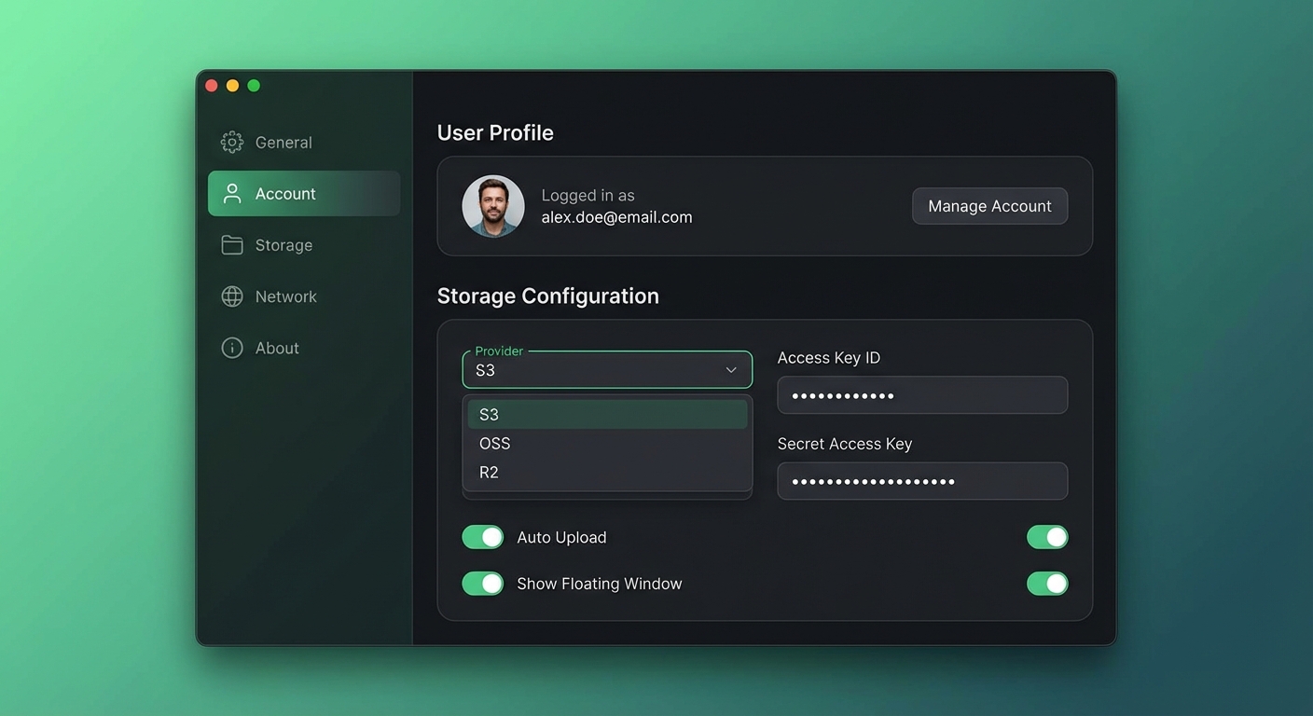Turn off Show Floating Window

(x=482, y=583)
